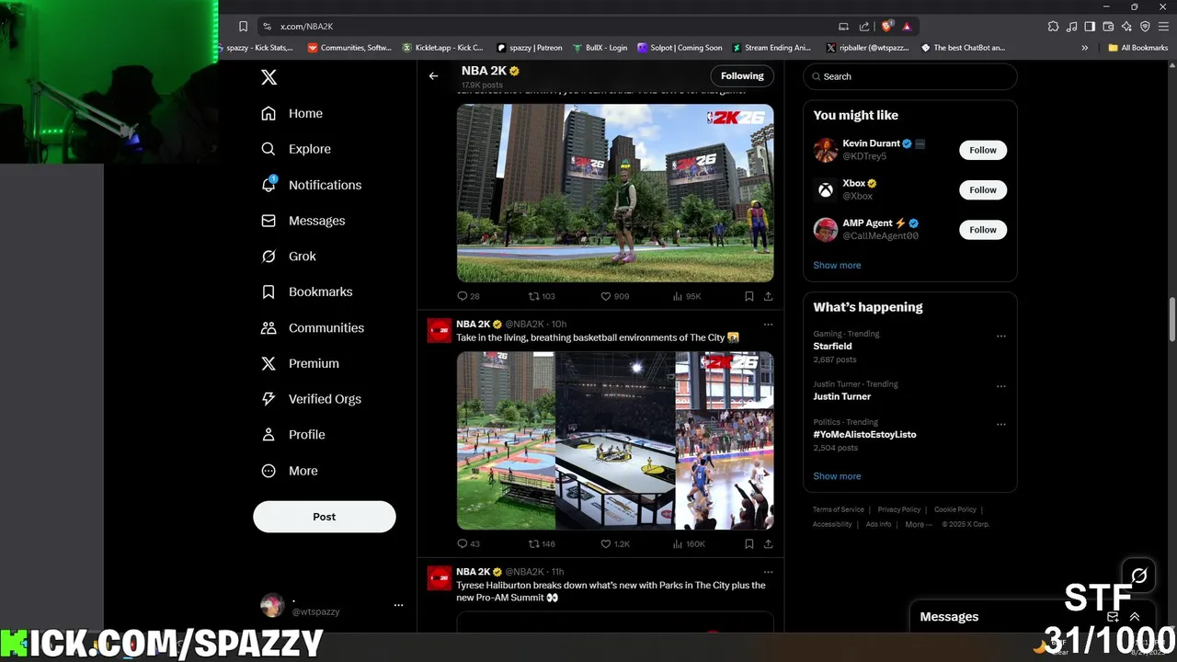Click the white Post button
Viewport: 1177px width, 662px height.
click(x=325, y=517)
